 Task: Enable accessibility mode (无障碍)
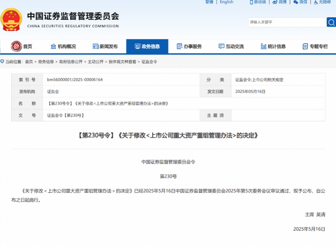pyautogui.click(x=322, y=2)
